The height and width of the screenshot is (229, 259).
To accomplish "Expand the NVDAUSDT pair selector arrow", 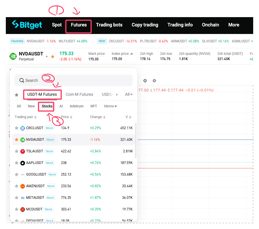I will (47, 57).
